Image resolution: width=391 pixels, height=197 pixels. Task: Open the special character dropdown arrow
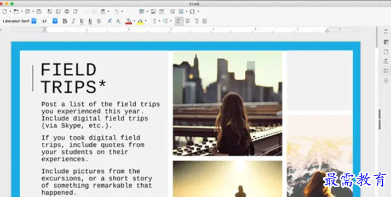coord(198,11)
